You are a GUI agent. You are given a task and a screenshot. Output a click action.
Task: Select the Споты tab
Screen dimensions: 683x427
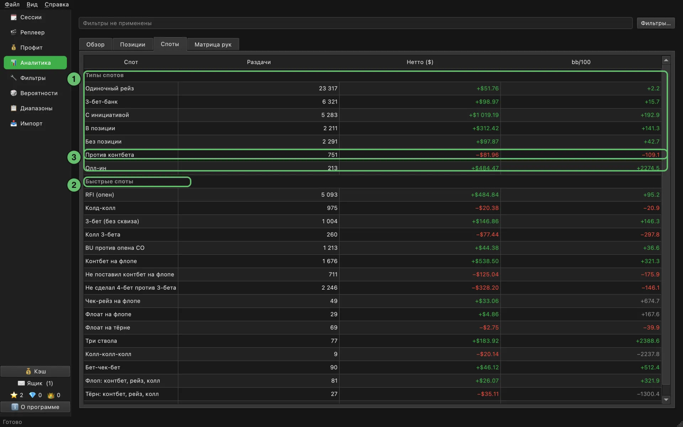(x=170, y=44)
